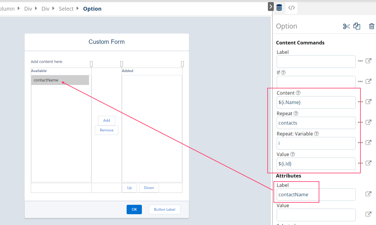Click the Value command input field

[x=316, y=164]
